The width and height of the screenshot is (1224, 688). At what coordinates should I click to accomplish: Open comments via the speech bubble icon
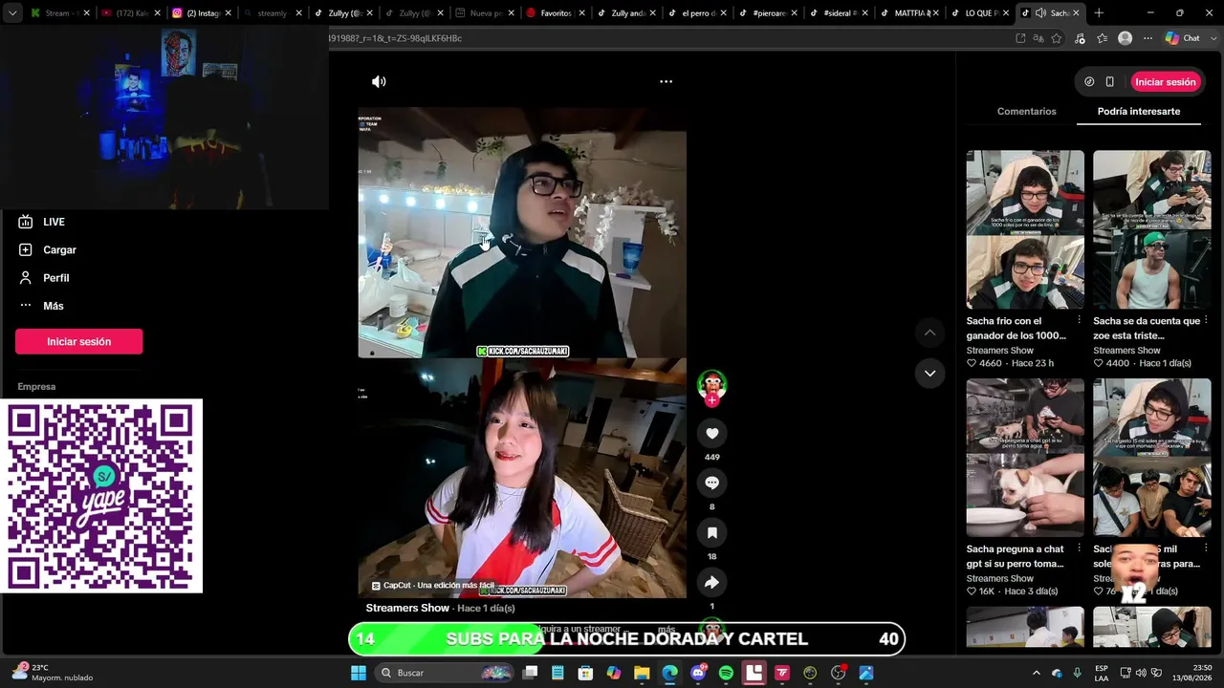click(x=711, y=484)
